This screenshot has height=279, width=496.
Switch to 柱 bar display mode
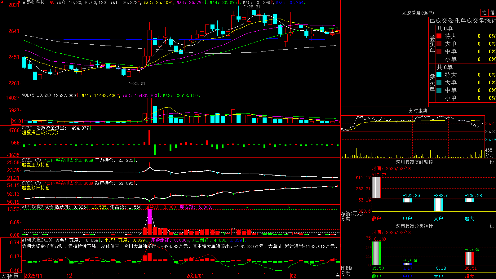coord(484,12)
